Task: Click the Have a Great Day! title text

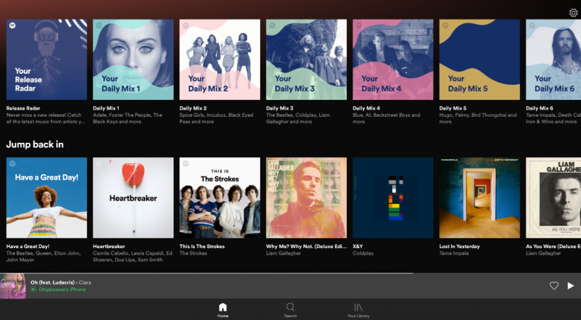Action: [x=28, y=246]
